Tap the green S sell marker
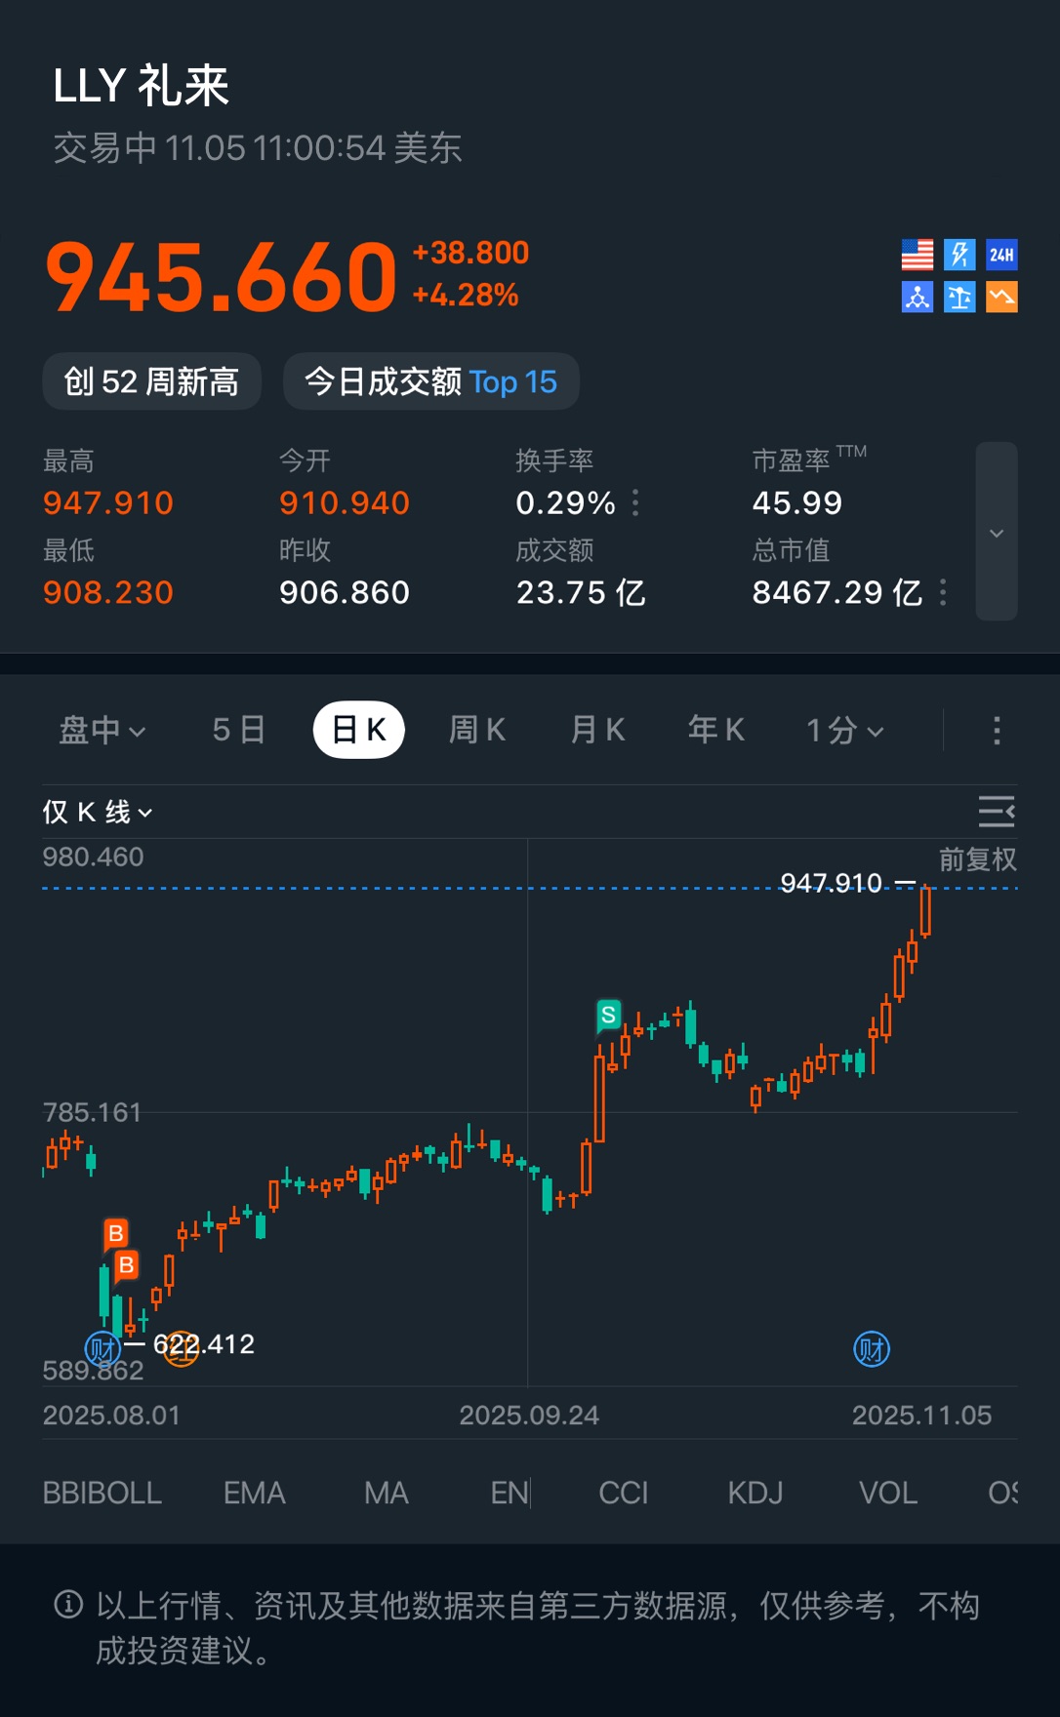The height and width of the screenshot is (1717, 1060). [608, 1016]
